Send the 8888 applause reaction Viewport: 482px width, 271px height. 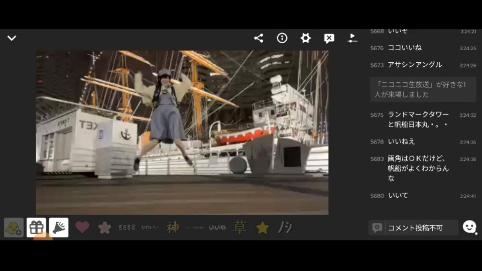pos(127,228)
